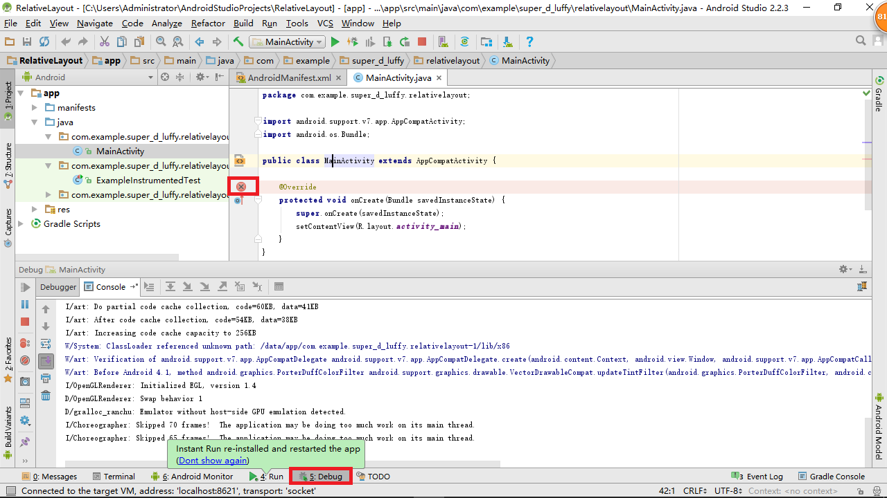
Task: Open the SDK Manager icon
Action: tap(507, 42)
